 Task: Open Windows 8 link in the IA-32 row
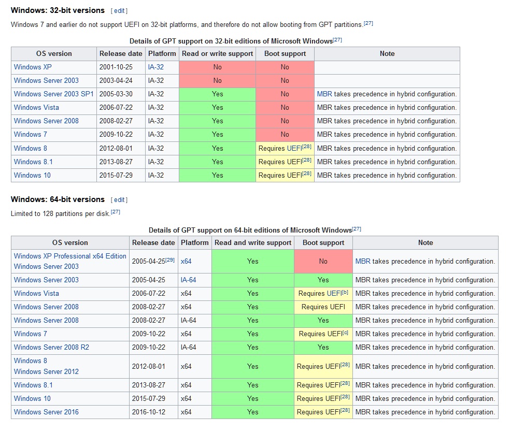point(31,148)
